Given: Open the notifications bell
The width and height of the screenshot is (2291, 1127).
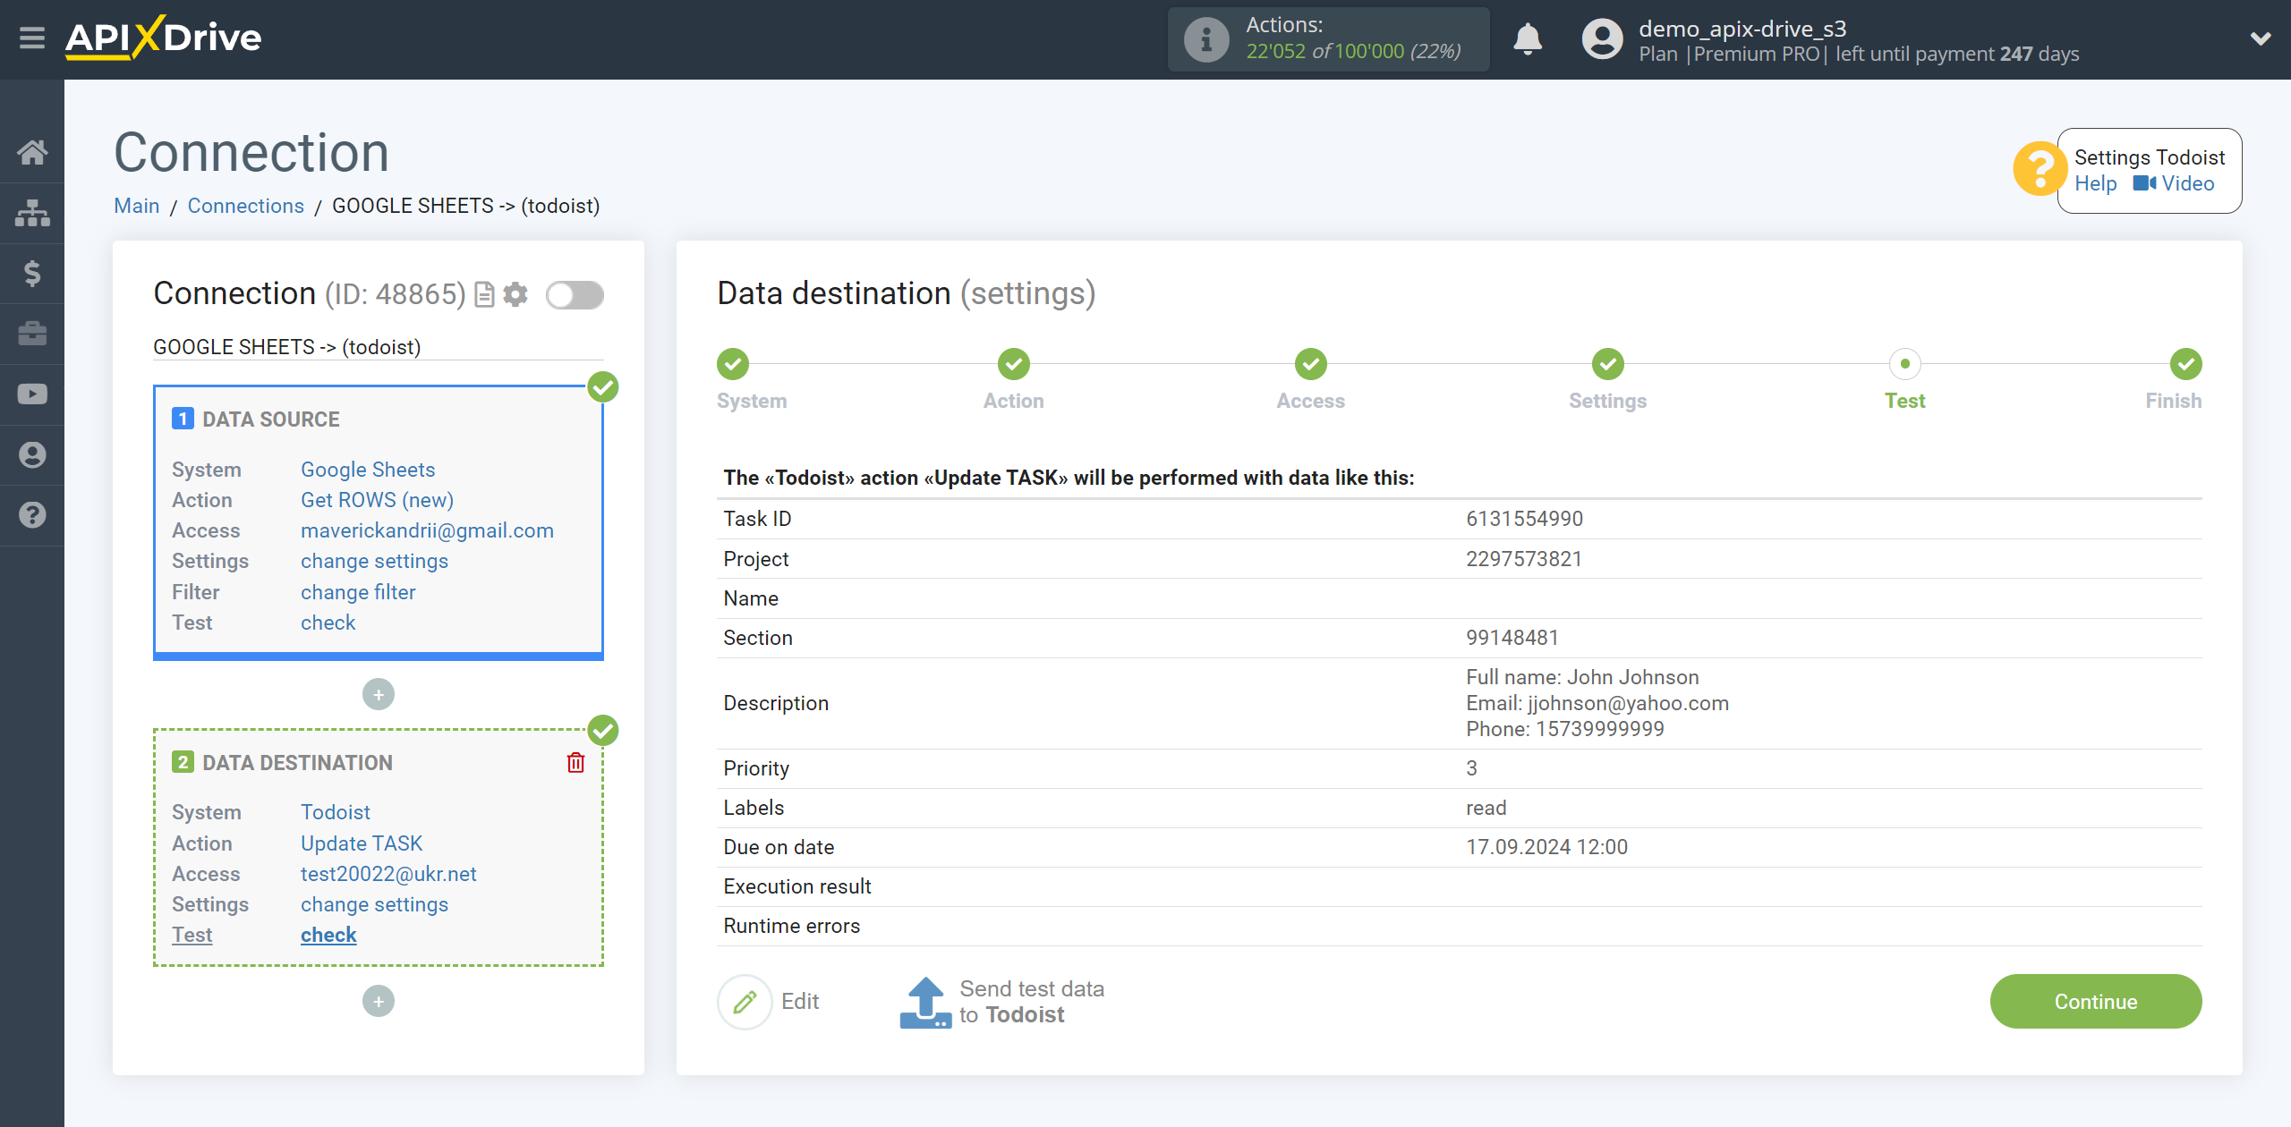Looking at the screenshot, I should [1528, 39].
